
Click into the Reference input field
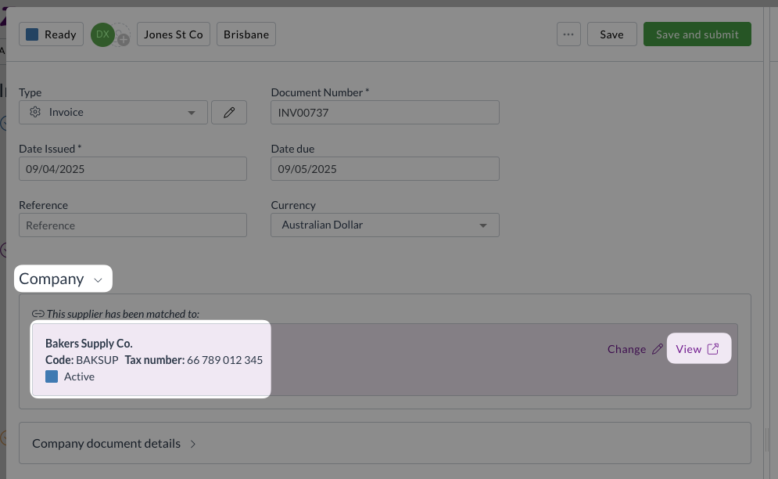coord(133,225)
